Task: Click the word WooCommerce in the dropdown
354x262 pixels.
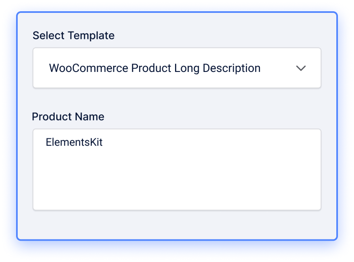Action: (89, 68)
